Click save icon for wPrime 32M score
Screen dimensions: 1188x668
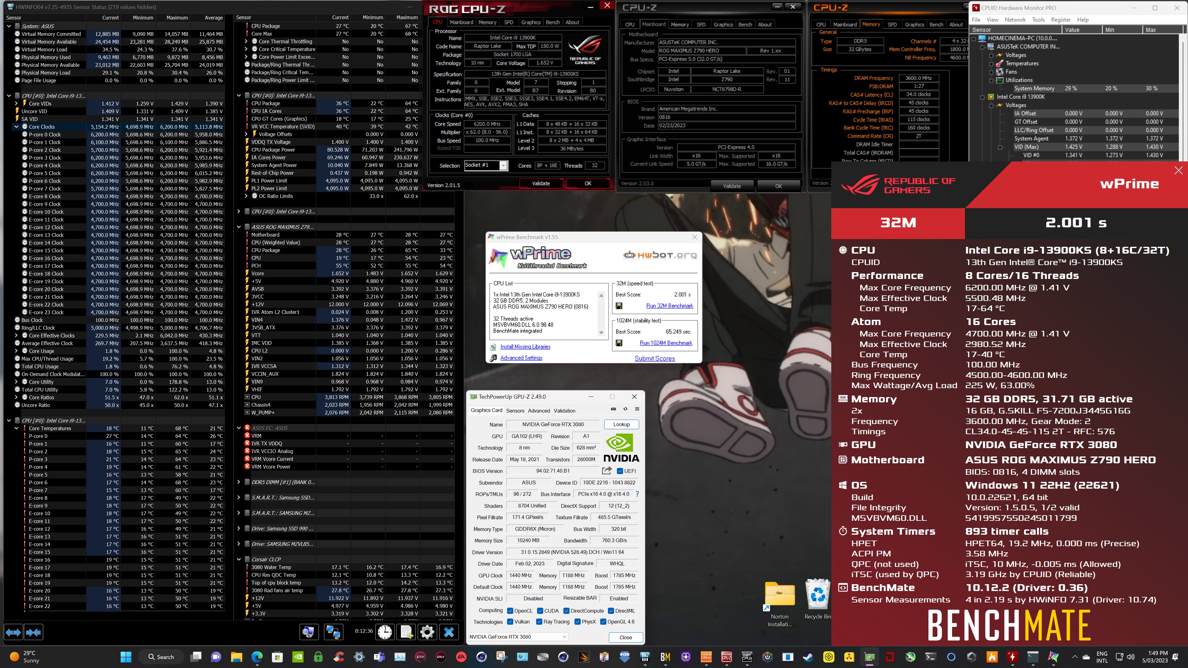click(619, 306)
